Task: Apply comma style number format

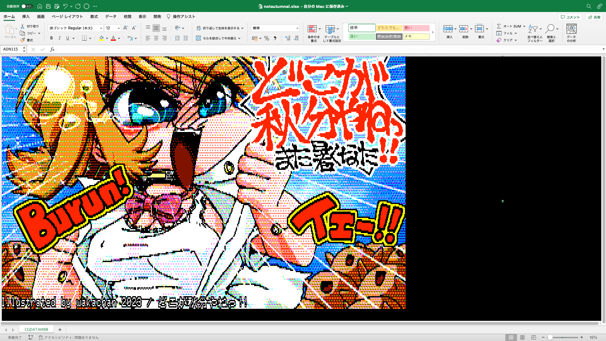Action: 275,38
